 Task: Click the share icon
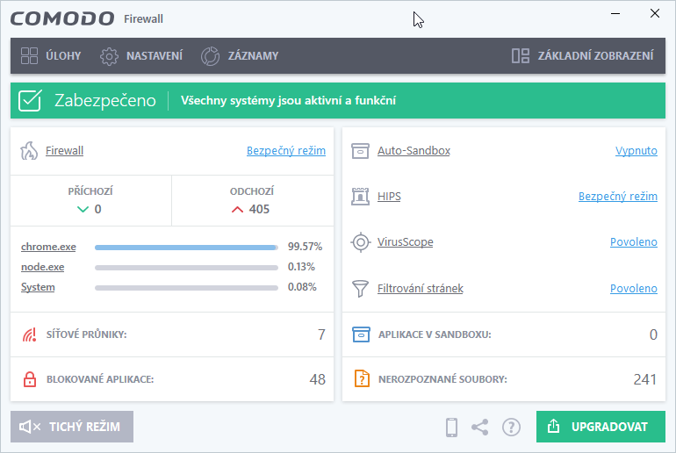click(480, 428)
